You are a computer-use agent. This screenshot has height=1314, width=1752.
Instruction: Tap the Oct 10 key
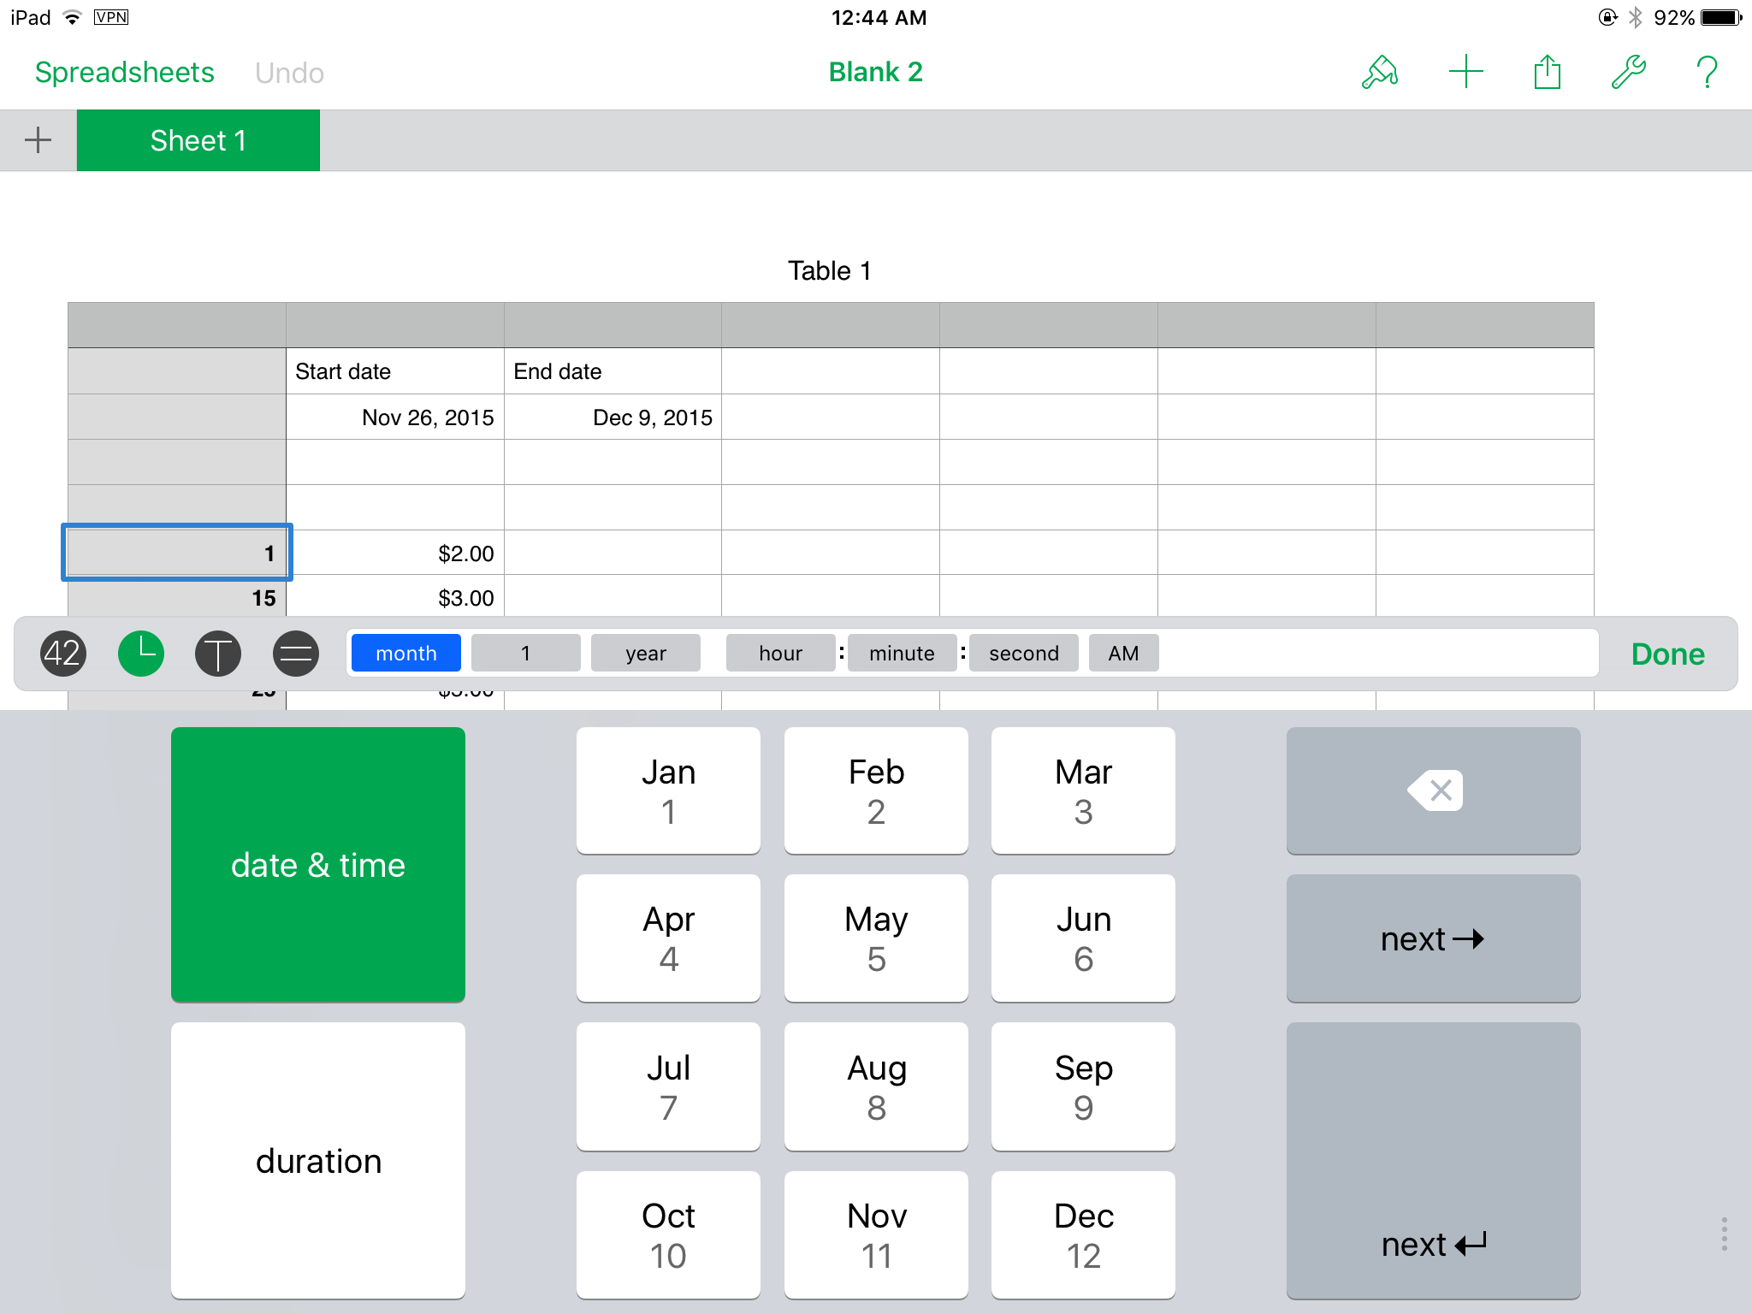tap(668, 1235)
